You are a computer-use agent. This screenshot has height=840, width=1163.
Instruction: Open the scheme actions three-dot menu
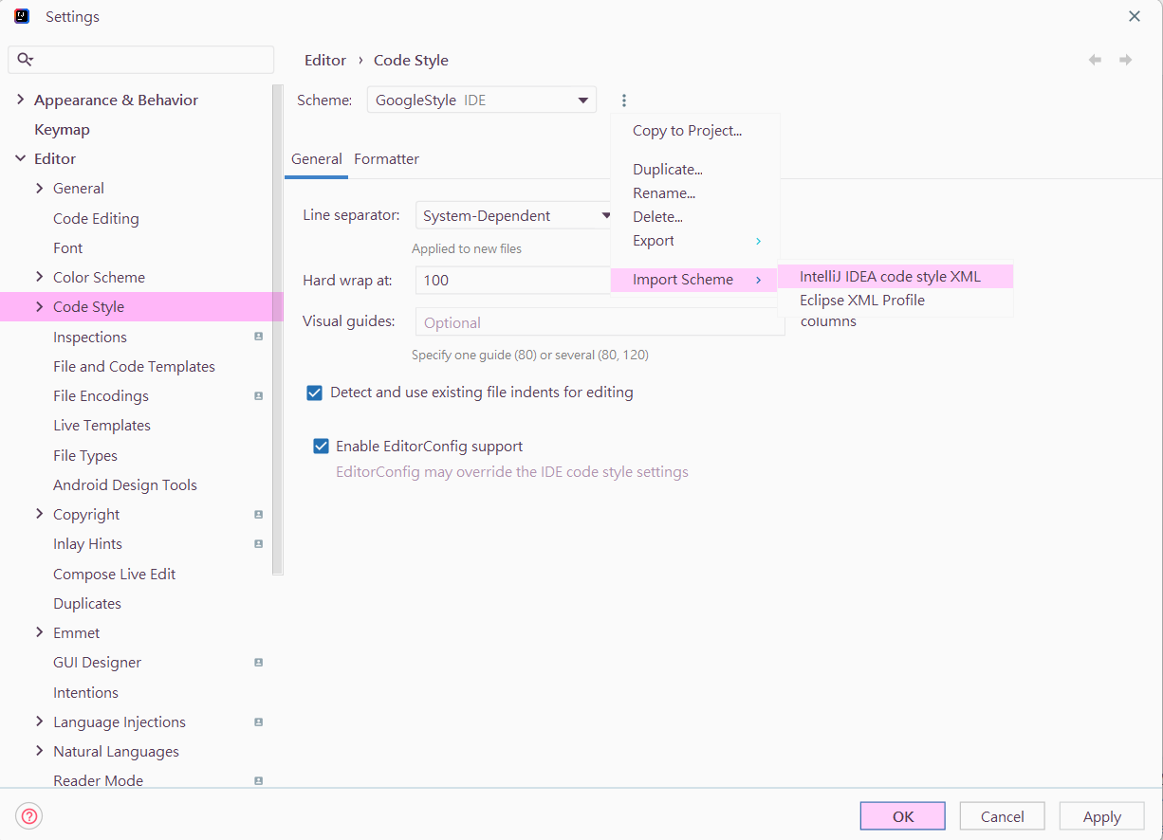pyautogui.click(x=624, y=100)
